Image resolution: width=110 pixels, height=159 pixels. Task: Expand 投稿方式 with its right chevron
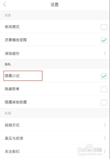(x=105, y=125)
